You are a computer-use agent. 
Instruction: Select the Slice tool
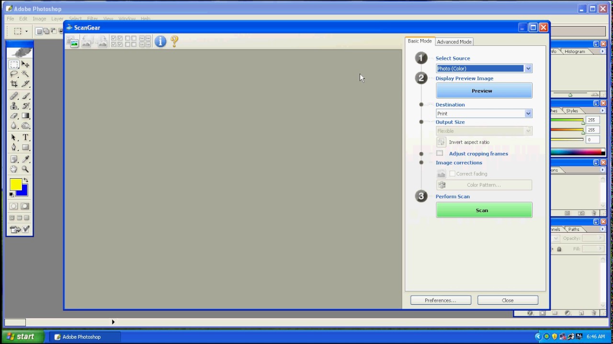25,84
